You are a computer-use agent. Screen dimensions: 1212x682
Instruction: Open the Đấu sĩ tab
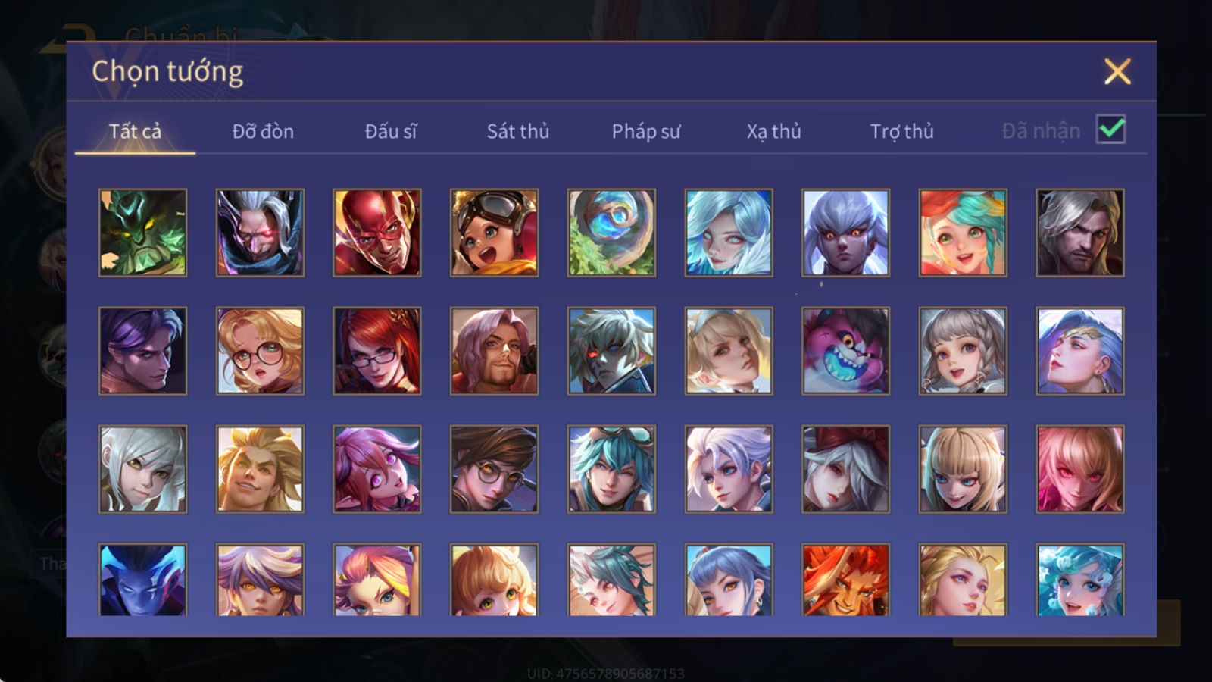point(391,131)
